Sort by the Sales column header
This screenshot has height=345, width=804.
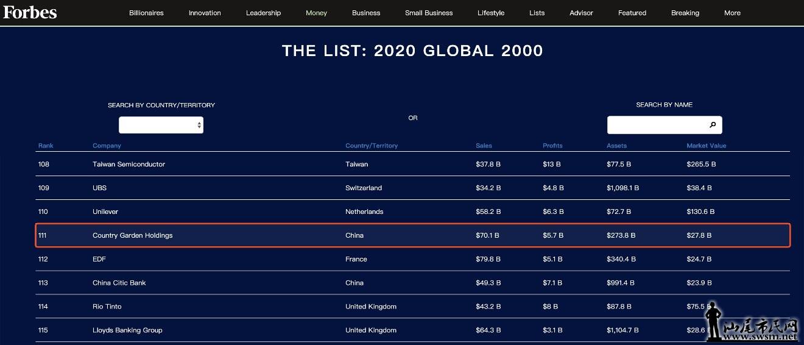pyautogui.click(x=484, y=146)
